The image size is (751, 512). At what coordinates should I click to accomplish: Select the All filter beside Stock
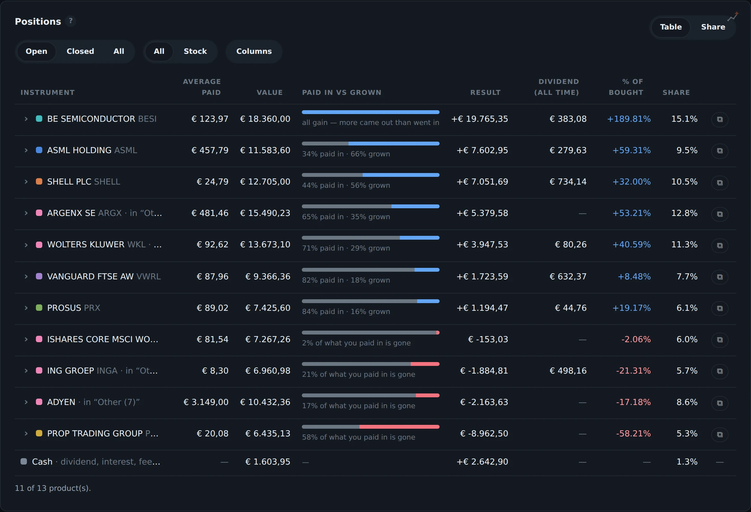tap(159, 51)
